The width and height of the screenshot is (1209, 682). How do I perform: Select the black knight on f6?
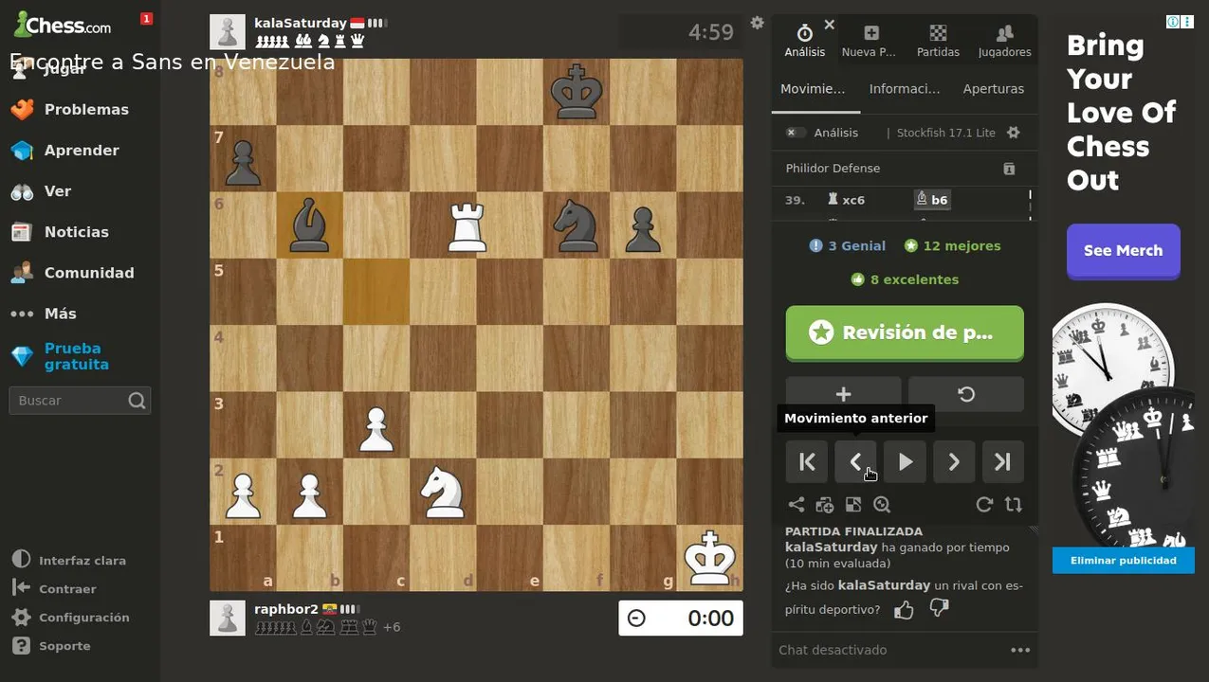tap(577, 224)
